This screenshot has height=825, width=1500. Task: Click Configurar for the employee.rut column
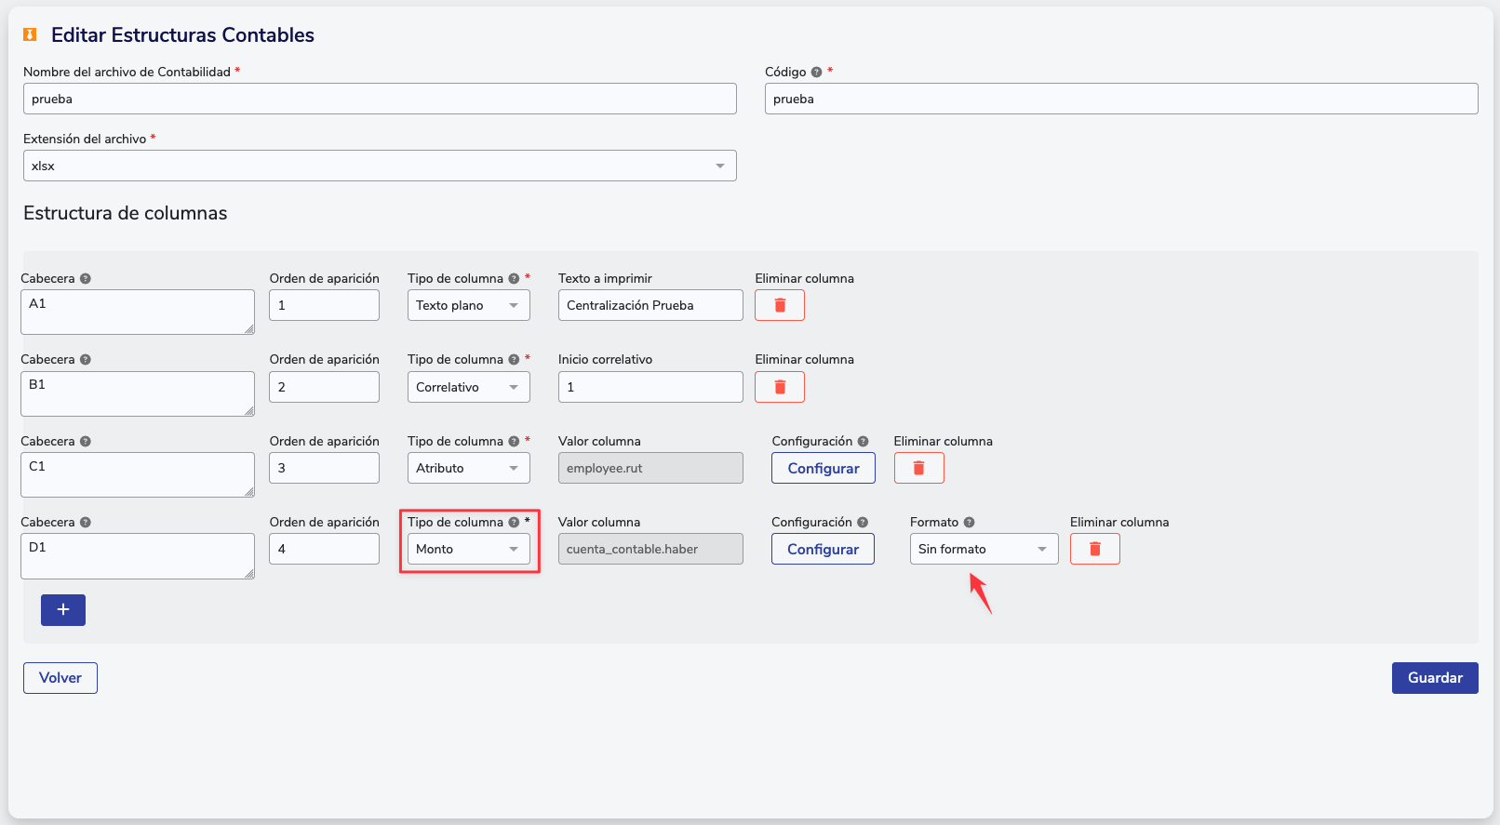(823, 468)
